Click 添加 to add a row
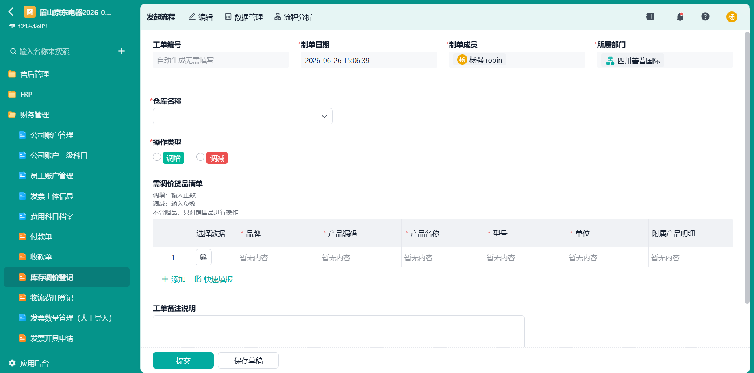The width and height of the screenshot is (754, 373). click(174, 279)
